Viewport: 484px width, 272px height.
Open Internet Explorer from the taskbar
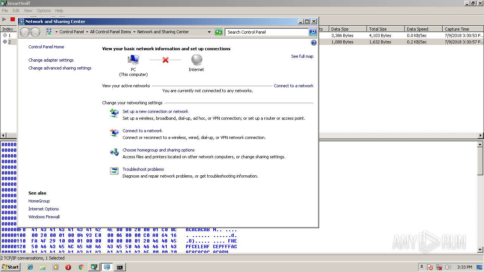(30, 267)
